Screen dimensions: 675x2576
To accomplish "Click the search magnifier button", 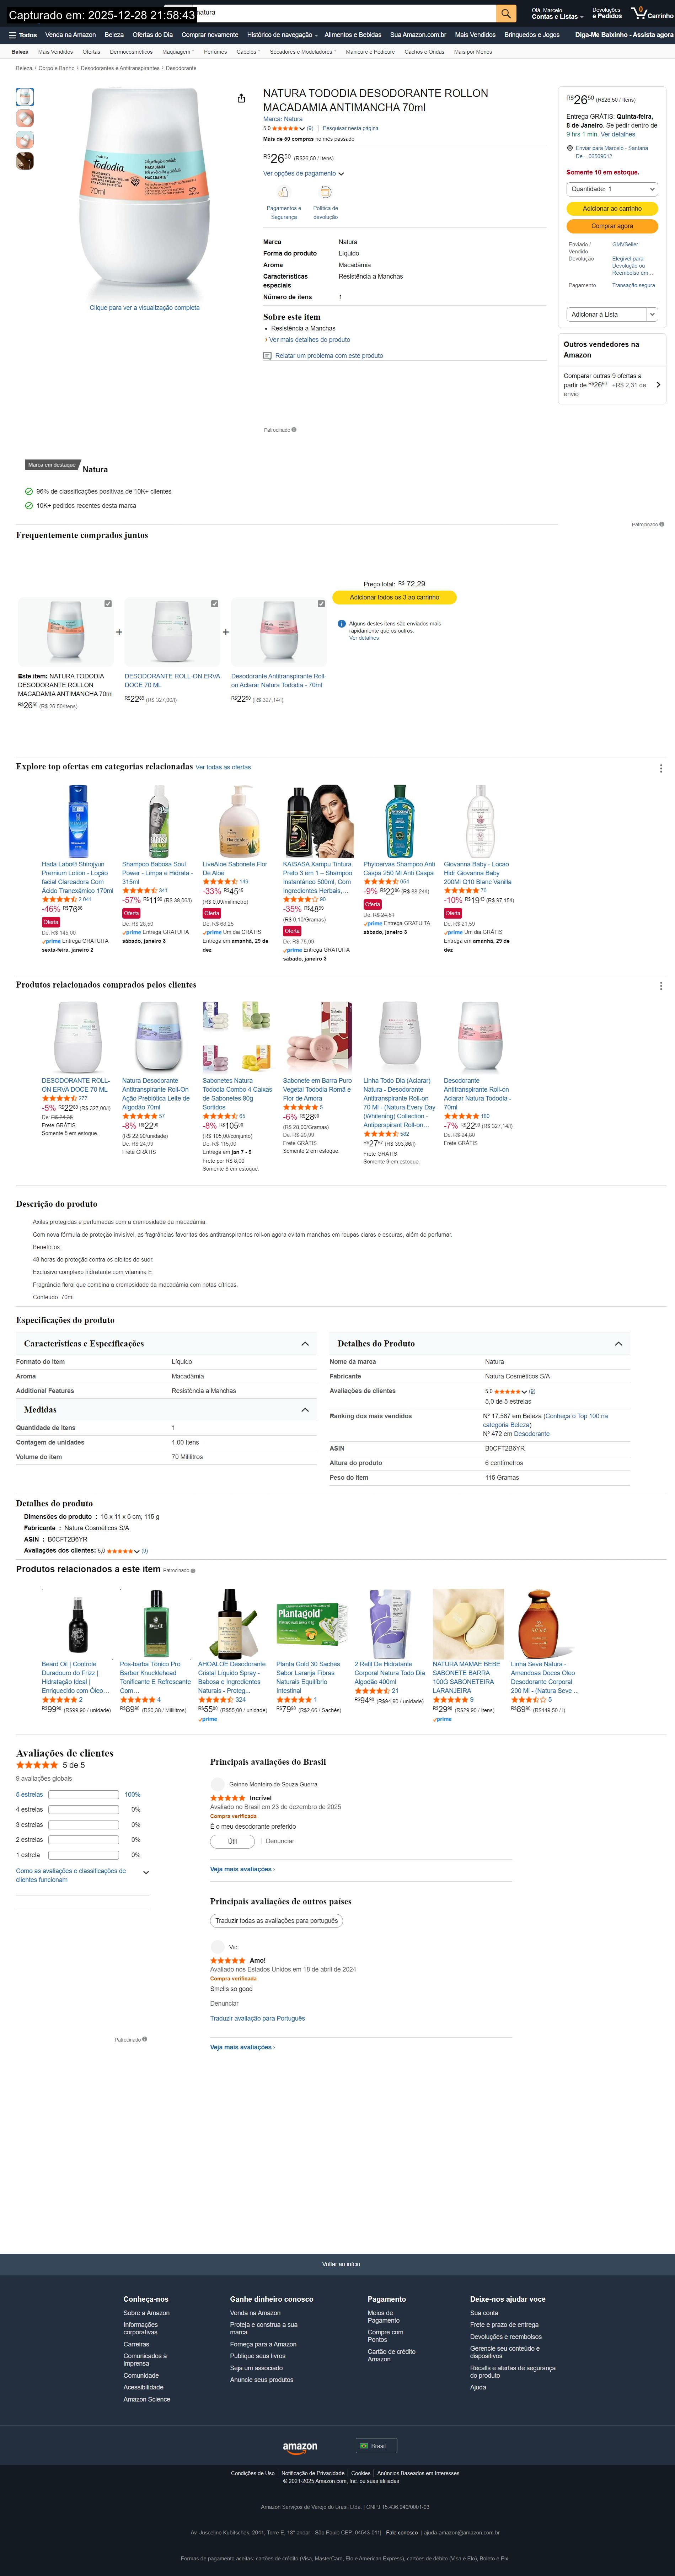I will [507, 13].
